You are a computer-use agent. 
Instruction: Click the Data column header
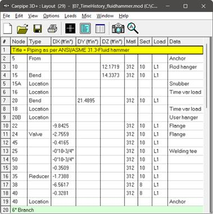pyautogui.click(x=185, y=42)
